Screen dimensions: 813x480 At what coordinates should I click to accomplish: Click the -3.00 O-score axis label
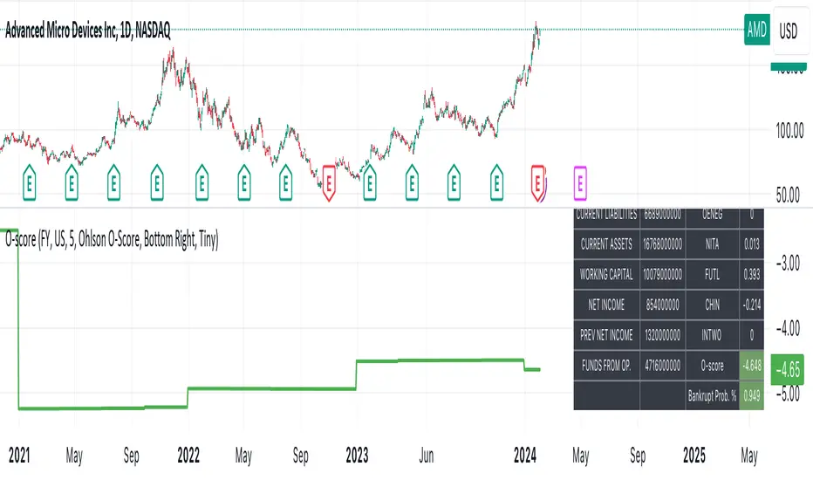(x=788, y=263)
